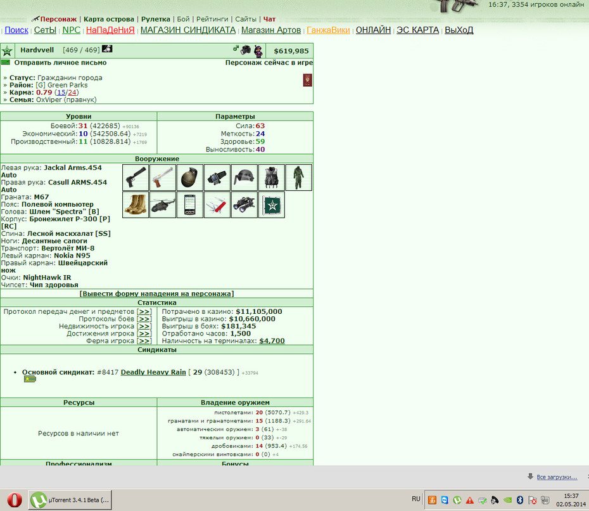589x511 pixels.
Task: Click the green uTorrent tray icon
Action: pos(457,500)
